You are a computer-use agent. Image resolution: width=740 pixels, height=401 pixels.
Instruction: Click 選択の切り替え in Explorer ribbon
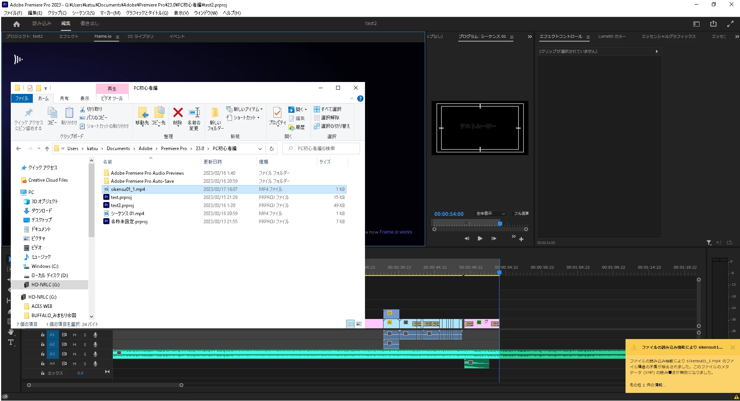coord(332,126)
